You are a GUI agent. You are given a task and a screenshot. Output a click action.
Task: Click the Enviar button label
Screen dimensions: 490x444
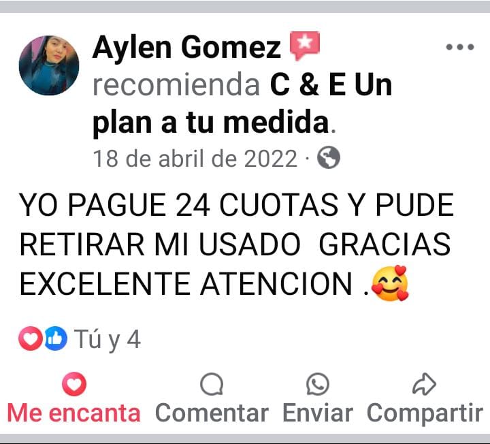(x=318, y=413)
